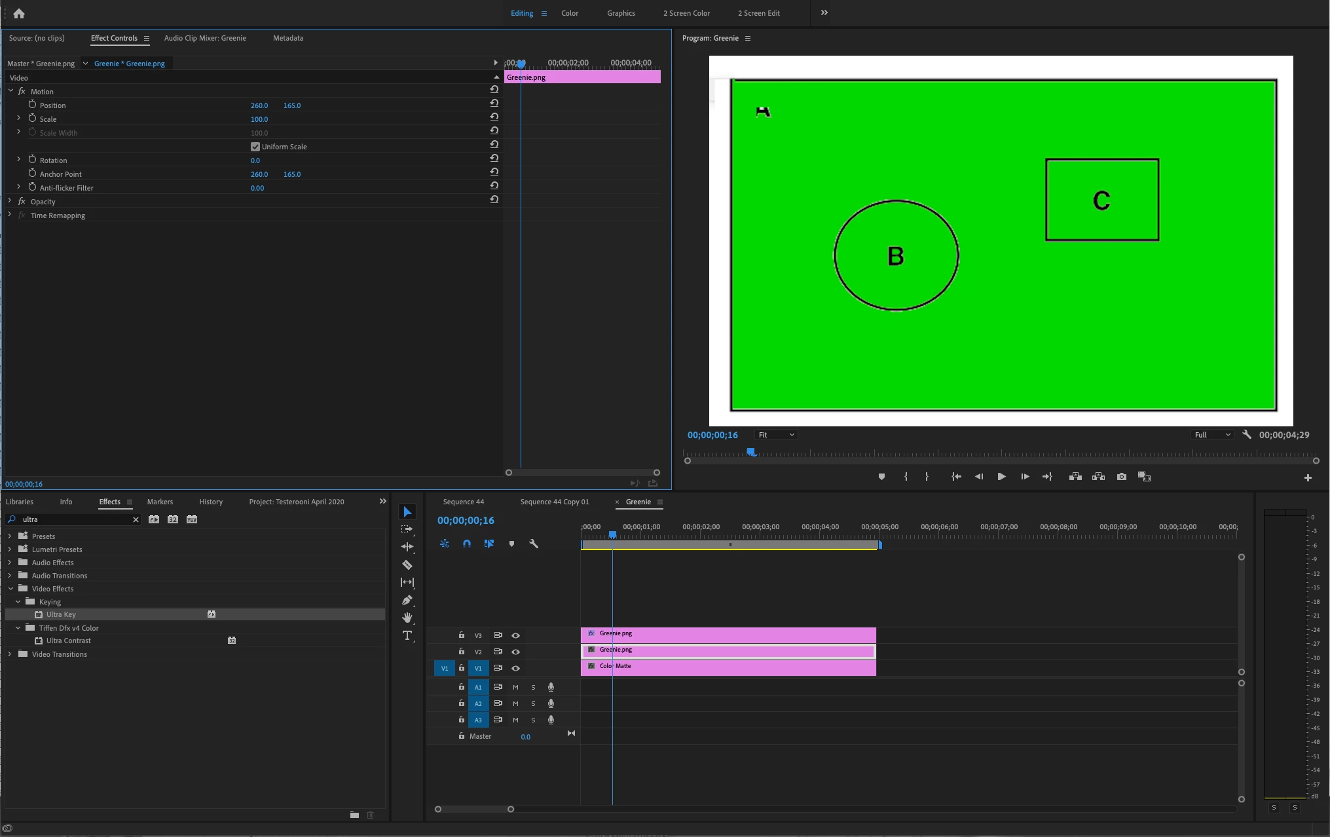Screen dimensions: 1330x837
Task: Hide track V3 with eye icon
Action: click(515, 635)
